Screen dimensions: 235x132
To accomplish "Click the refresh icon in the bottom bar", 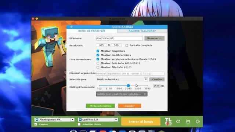I will click(178, 121).
